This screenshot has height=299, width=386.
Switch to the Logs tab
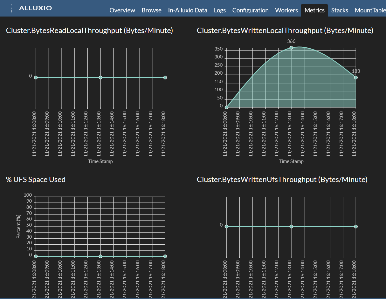[x=220, y=10]
